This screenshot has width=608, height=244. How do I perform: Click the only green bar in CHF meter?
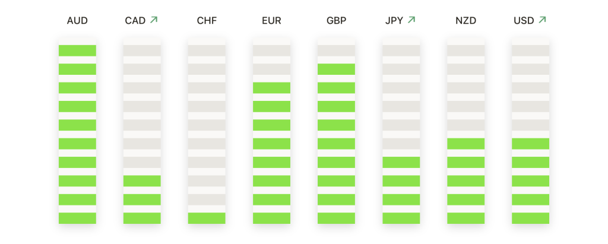click(207, 218)
